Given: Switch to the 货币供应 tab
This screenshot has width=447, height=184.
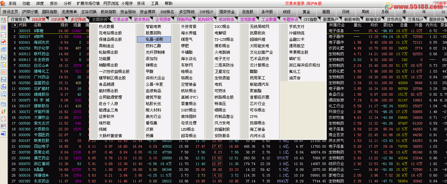Looking at the screenshot, I should [x=394, y=20].
